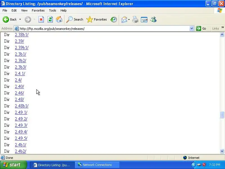This screenshot has height=169, width=225.
Task: Open the 2.3b3/ directory link
Action: 21,67
